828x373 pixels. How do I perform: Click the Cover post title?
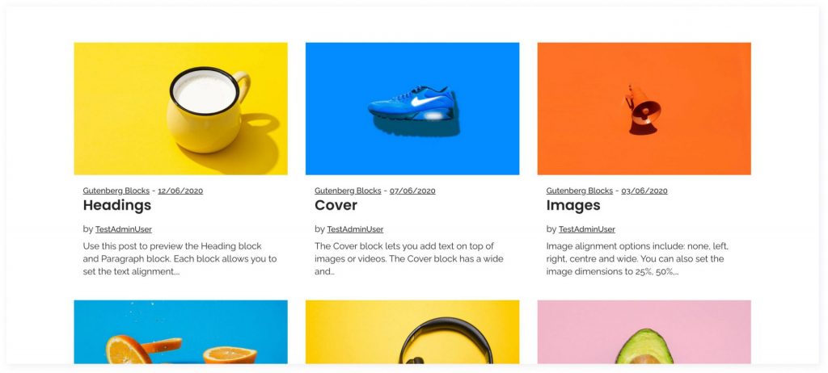336,205
